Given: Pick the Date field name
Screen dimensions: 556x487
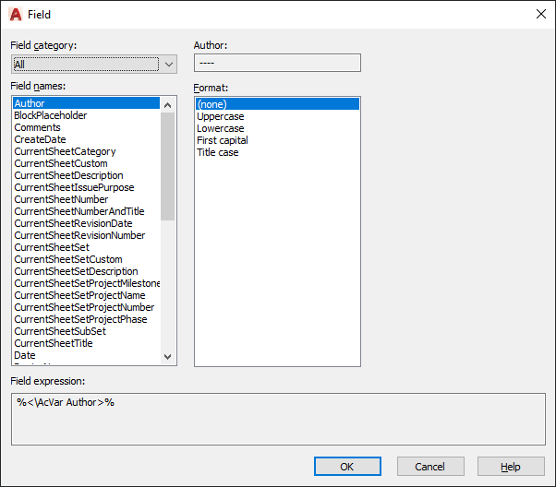Looking at the screenshot, I should (x=25, y=355).
